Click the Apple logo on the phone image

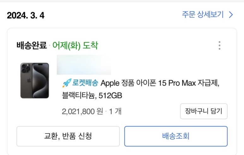click(x=29, y=81)
